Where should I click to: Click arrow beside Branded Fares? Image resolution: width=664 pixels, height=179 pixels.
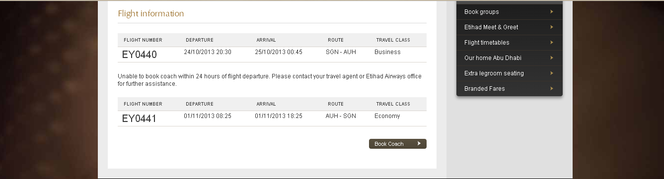(x=552, y=88)
